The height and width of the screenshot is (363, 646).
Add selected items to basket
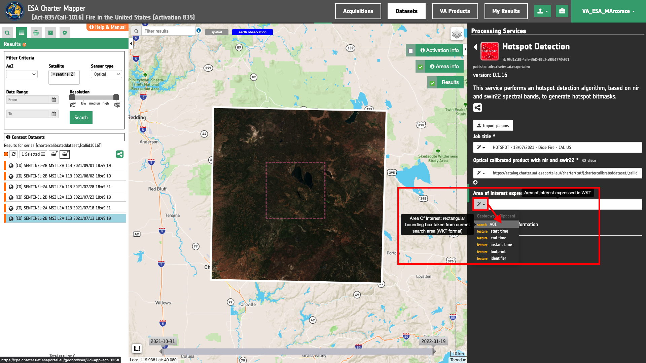point(54,154)
